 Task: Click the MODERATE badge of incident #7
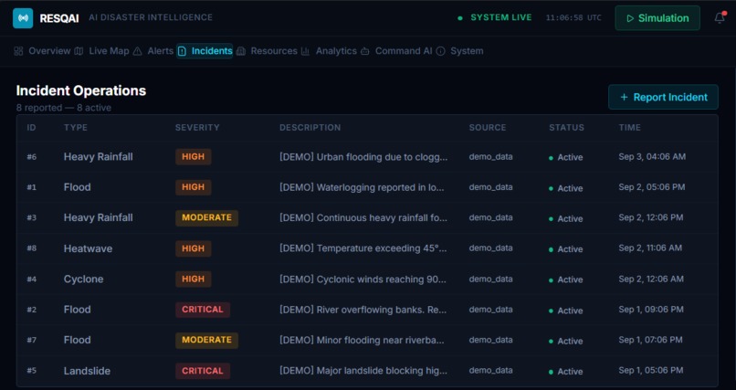click(x=207, y=341)
